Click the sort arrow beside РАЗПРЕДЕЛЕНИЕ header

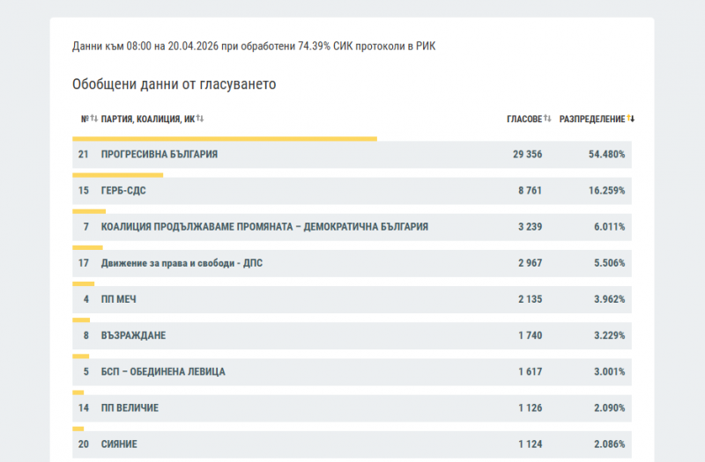coord(631,119)
